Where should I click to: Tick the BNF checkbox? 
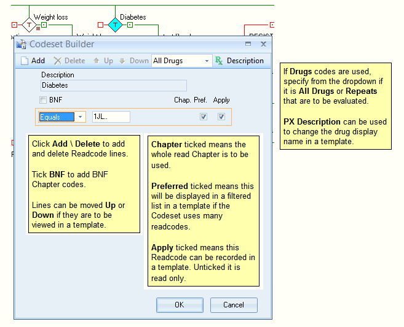[43, 100]
